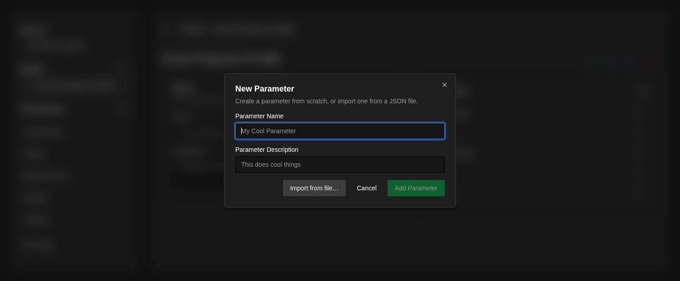This screenshot has height=281, width=680.
Task: Close the New Parameter dialog with X
Action: click(445, 85)
